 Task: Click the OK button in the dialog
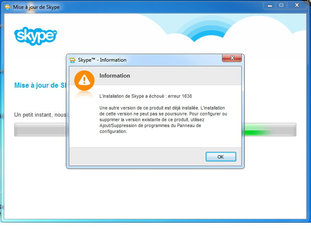point(221,157)
